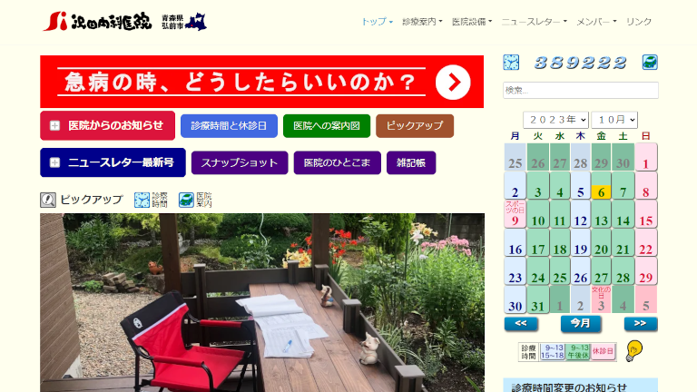This screenshot has height=392, width=697.
Task: Click the Aomori prefecture map icon
Action: (x=196, y=22)
